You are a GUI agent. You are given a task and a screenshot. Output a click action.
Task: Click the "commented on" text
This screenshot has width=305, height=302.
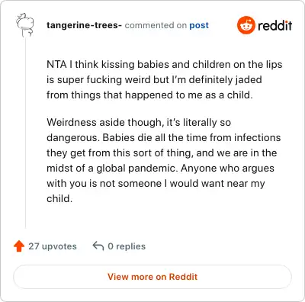click(x=156, y=25)
